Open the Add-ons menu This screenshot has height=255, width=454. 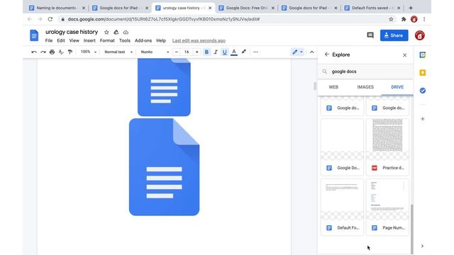[x=143, y=41]
